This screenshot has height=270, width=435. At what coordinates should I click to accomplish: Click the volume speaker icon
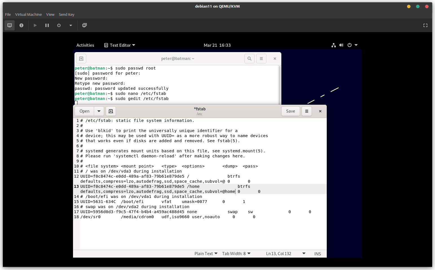pyautogui.click(x=341, y=45)
